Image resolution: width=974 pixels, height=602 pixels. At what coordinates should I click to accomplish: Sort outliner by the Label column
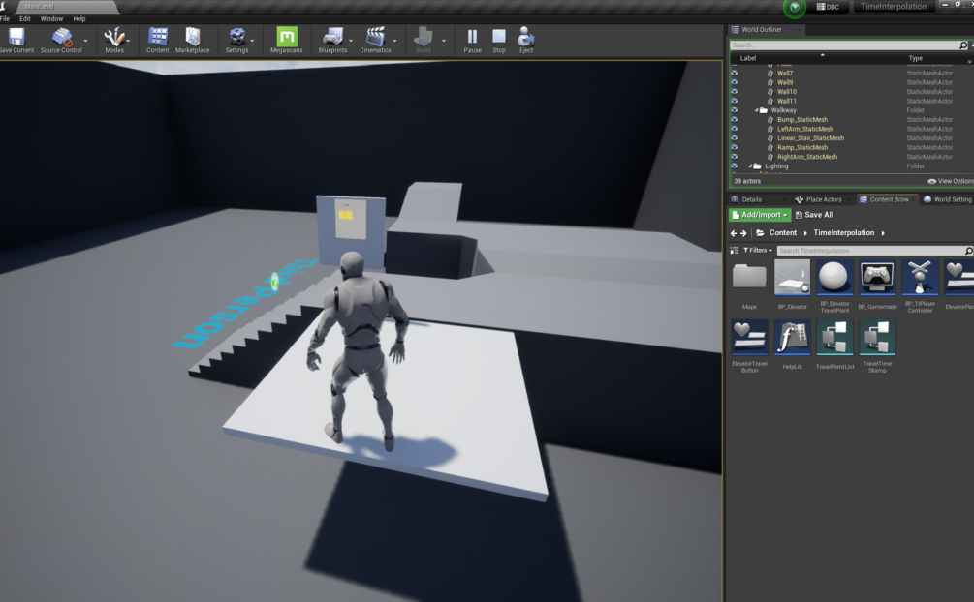748,58
